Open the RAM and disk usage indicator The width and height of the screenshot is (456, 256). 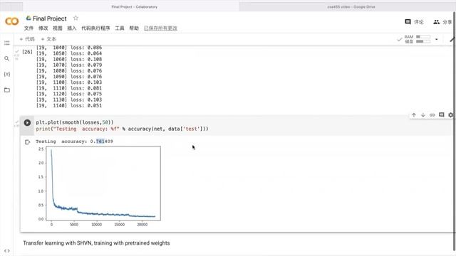418,39
